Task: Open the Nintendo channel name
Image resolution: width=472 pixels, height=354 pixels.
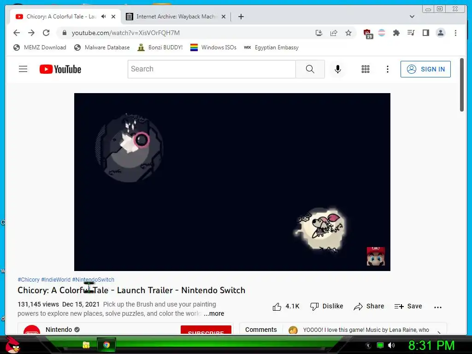Action: pos(59,330)
